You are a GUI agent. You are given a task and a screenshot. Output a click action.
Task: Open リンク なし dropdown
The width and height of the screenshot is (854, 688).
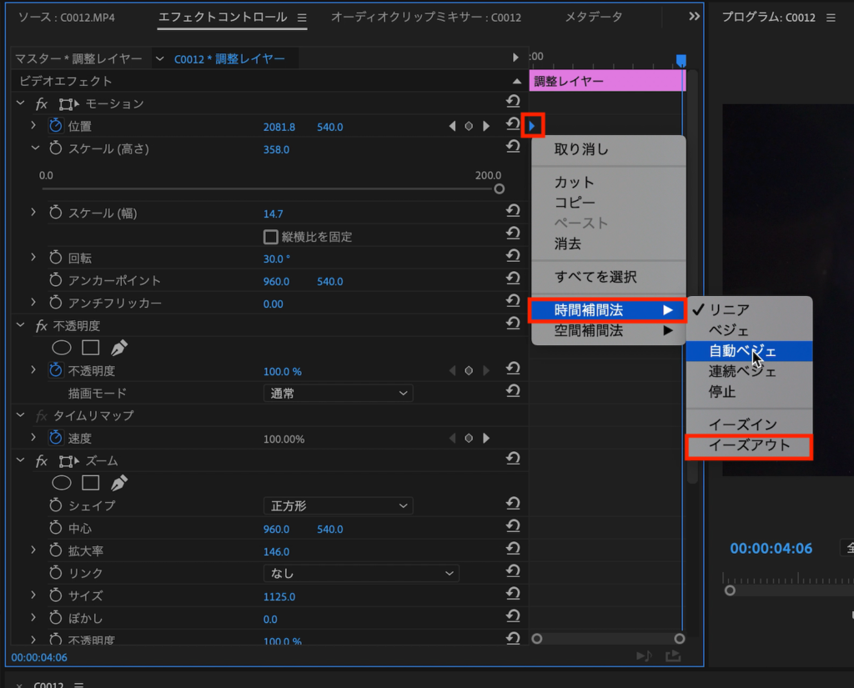pos(361,574)
